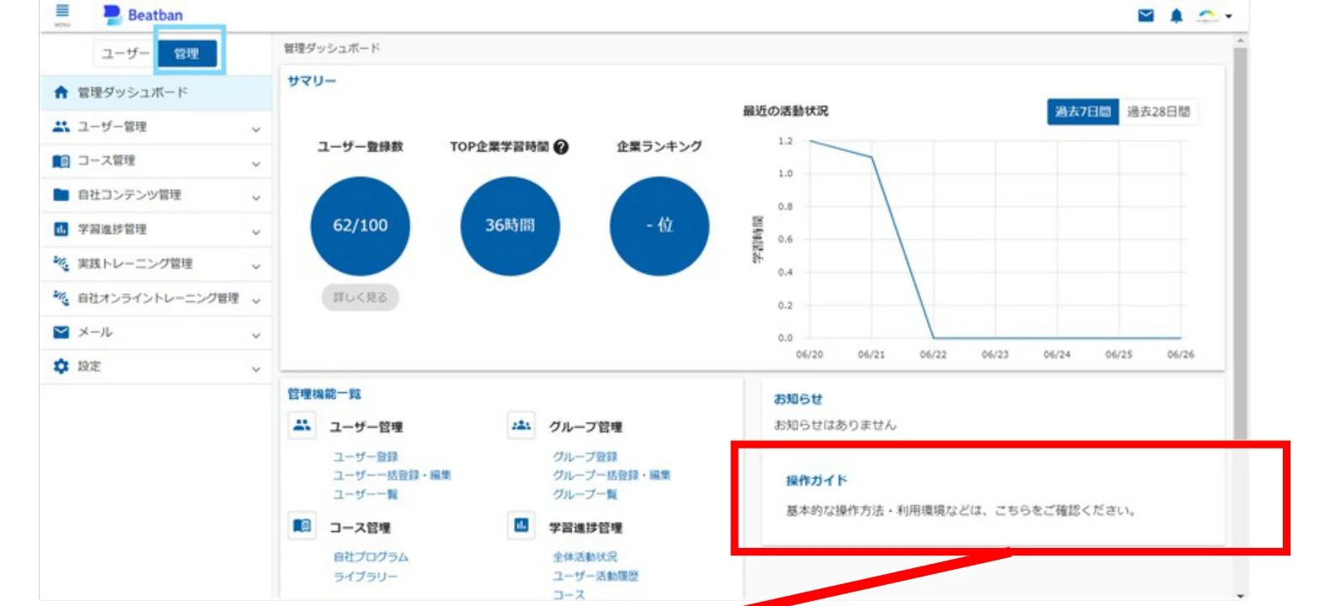Expand the 設定 sidebar chevron
This screenshot has width=1330, height=606.
(x=256, y=369)
